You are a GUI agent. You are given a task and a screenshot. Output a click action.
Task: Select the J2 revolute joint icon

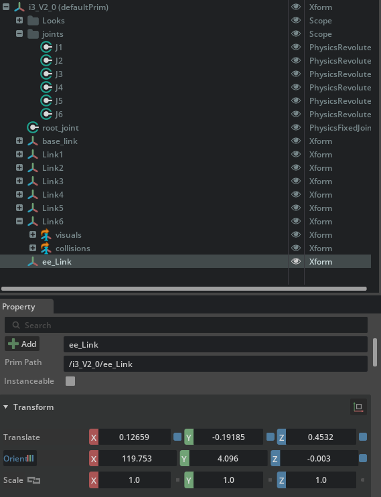(x=46, y=60)
